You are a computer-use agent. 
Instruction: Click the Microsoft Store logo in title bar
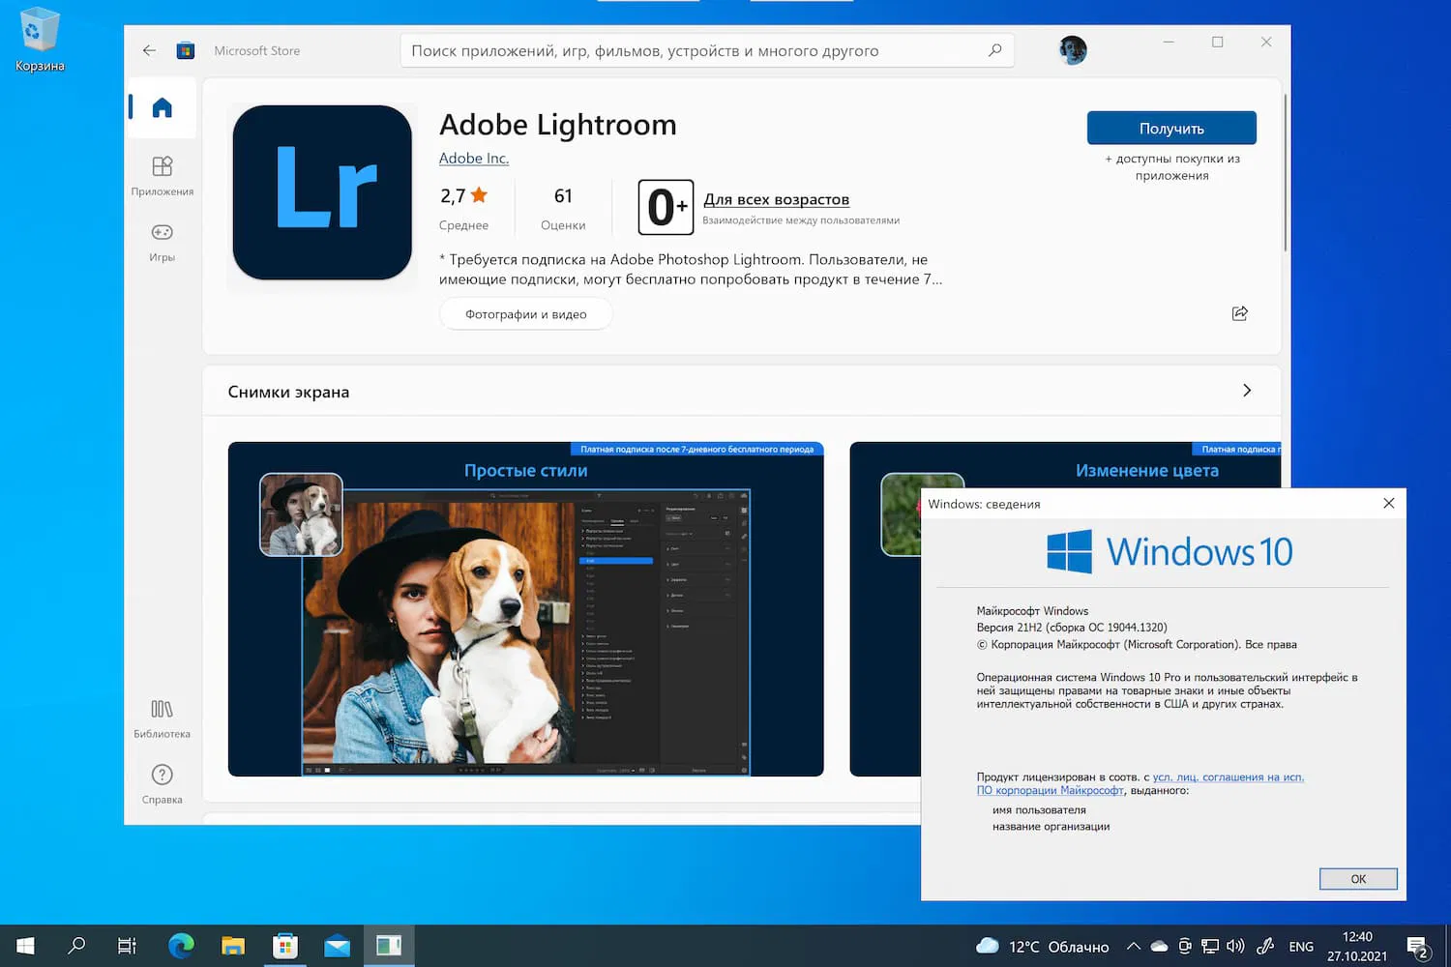tap(186, 50)
